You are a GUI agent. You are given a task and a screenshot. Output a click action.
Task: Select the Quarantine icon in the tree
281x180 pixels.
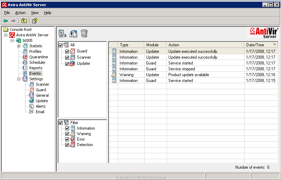(25, 57)
